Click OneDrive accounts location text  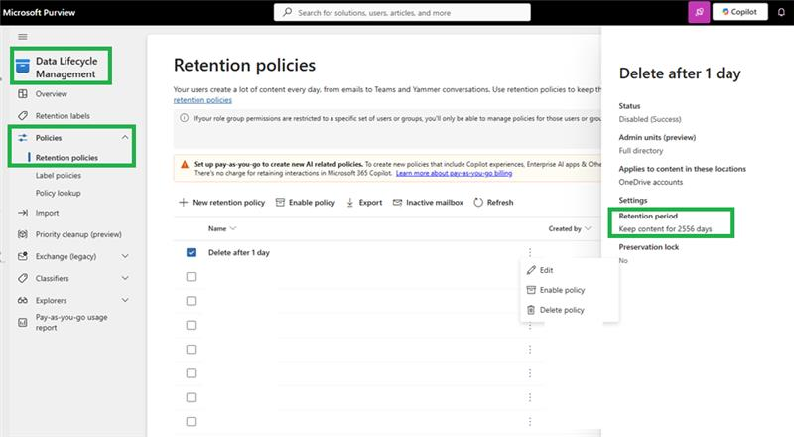point(651,182)
